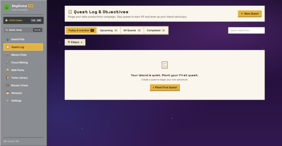
Task: Click the coin icon beside 41943 Coins
Action: pos(6,21)
